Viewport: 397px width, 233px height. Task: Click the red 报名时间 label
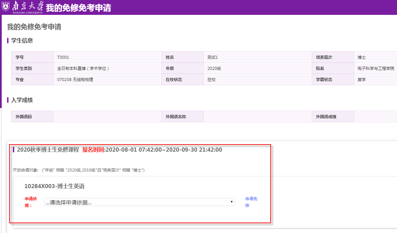coord(93,150)
